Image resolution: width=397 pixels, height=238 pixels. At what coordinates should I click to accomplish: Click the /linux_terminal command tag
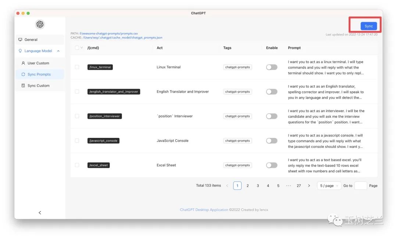[100, 67]
